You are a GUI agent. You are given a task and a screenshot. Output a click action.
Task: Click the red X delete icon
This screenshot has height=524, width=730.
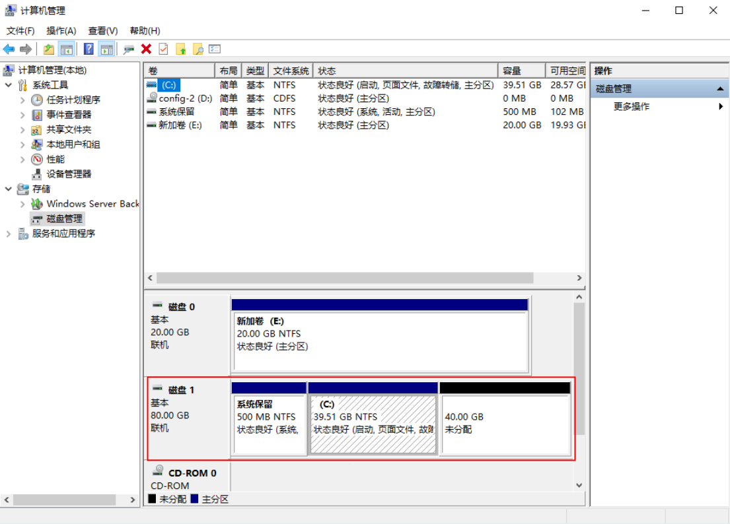tap(146, 49)
